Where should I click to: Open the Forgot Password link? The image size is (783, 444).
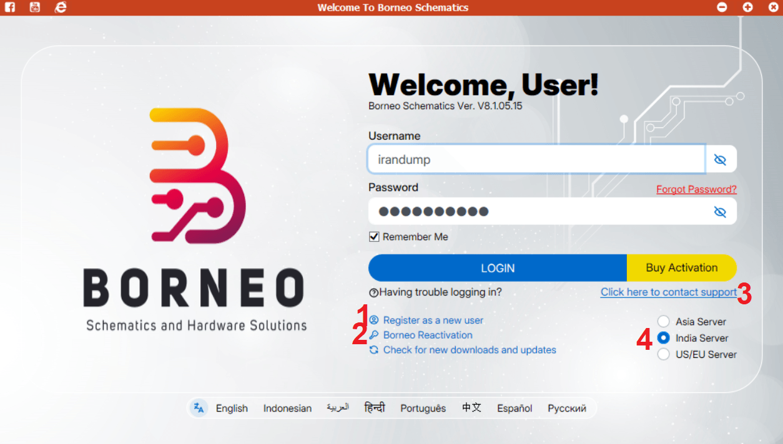point(696,189)
